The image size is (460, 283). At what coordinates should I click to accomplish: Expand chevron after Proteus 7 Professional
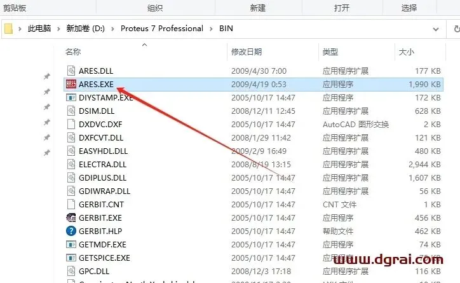click(x=211, y=29)
